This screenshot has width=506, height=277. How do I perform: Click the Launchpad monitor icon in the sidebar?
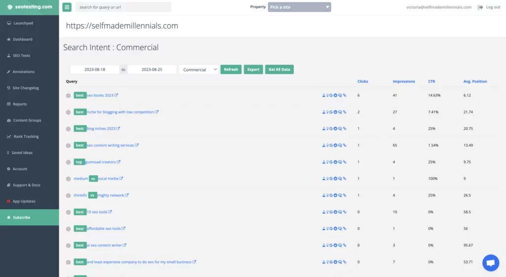[x=9, y=23]
